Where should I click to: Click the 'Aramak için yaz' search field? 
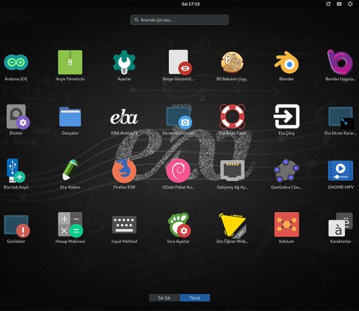tap(179, 20)
